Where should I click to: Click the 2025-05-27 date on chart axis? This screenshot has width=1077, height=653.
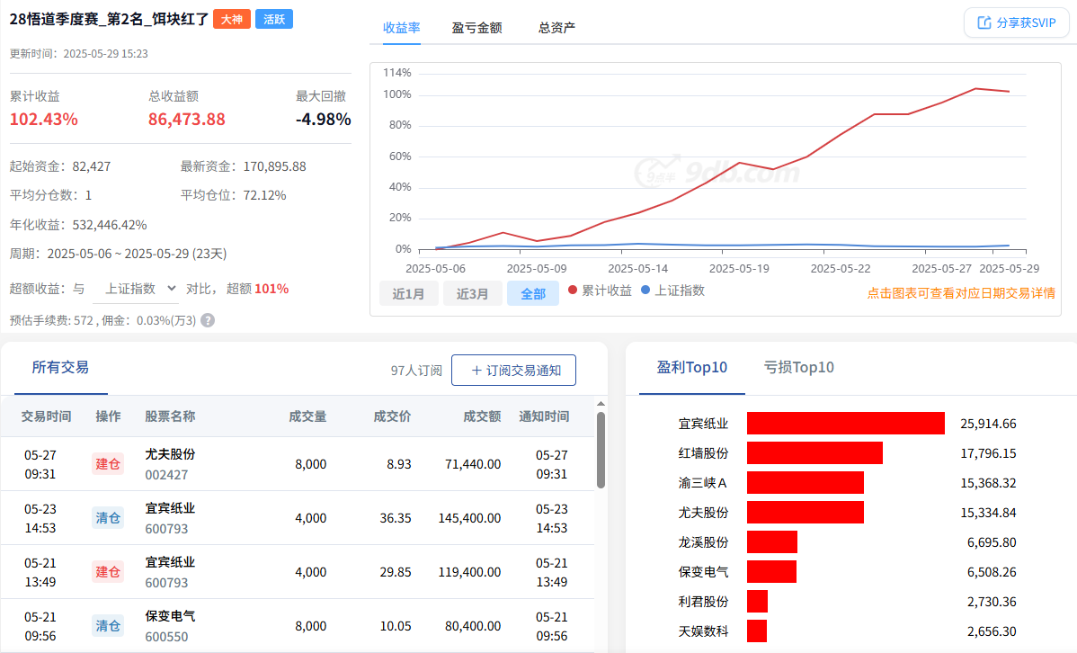click(941, 269)
